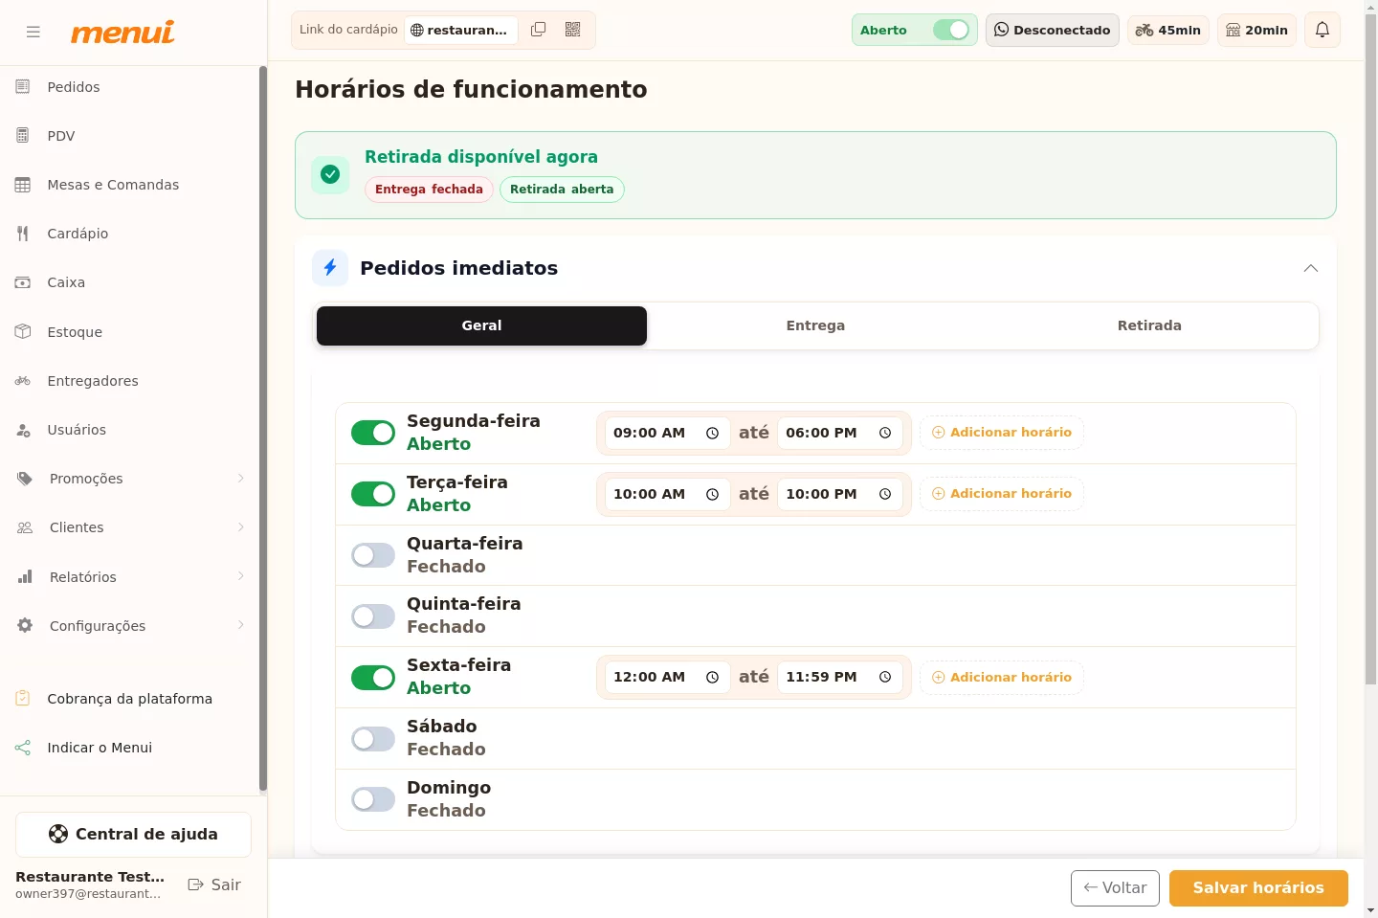Open Central de ajuda
1378x918 pixels.
(x=133, y=835)
